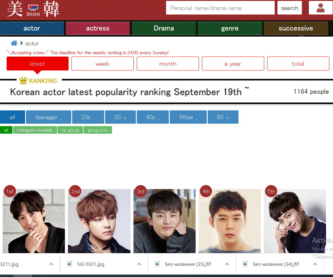Click file icon of Без названия (35).jfif

(x=157, y=264)
